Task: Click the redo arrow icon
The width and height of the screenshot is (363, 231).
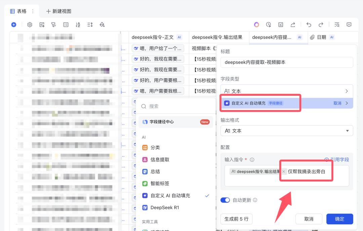Action: (x=321, y=25)
